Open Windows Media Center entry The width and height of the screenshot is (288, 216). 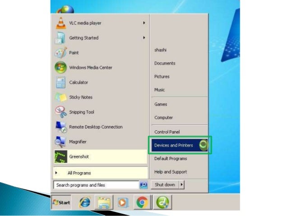pos(101,67)
